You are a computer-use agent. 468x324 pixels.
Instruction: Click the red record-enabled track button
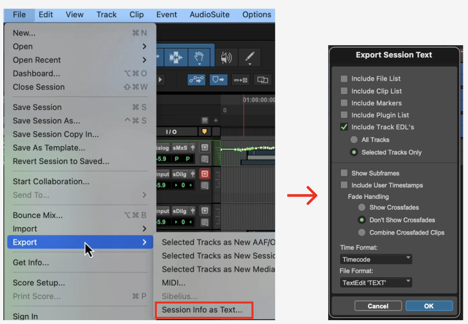(205, 174)
